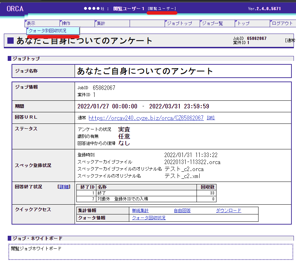Open the 操作 menu
Image resolution: width=296 pixels, height=262 pixels.
(x=77, y=23)
